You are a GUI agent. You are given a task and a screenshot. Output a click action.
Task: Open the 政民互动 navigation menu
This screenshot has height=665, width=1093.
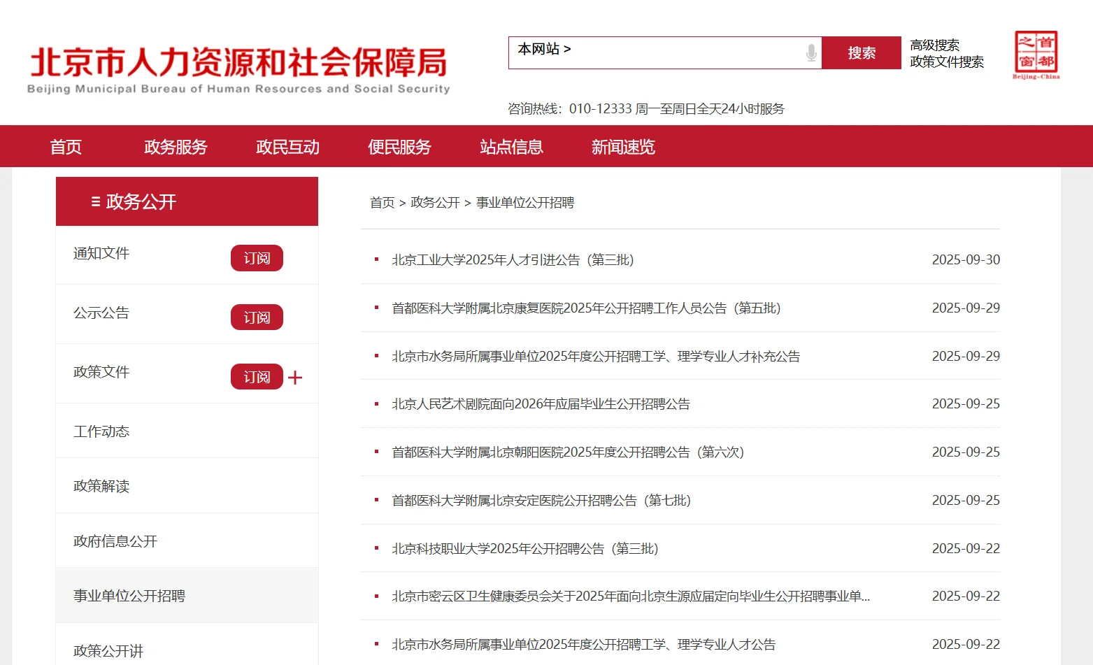click(x=287, y=147)
